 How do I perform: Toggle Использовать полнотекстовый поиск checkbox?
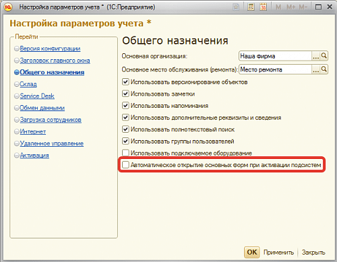pyautogui.click(x=125, y=129)
